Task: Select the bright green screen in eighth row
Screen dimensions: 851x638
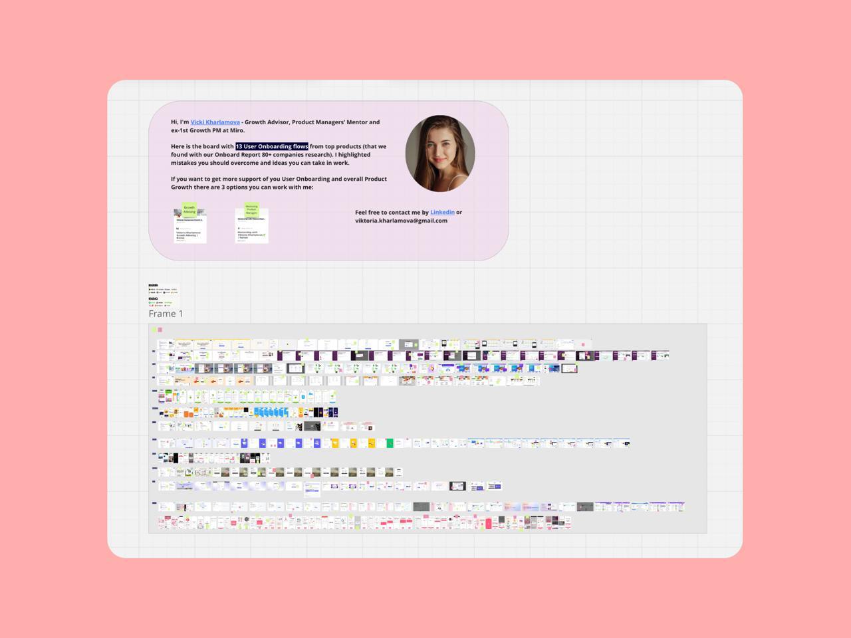Action: click(x=390, y=443)
